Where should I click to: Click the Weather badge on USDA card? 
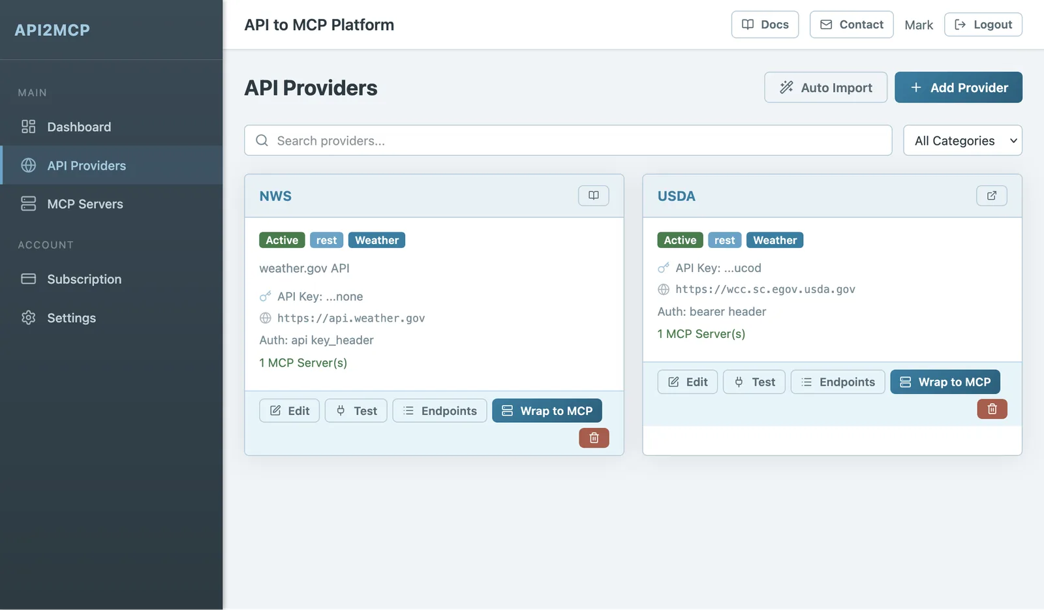pos(775,240)
